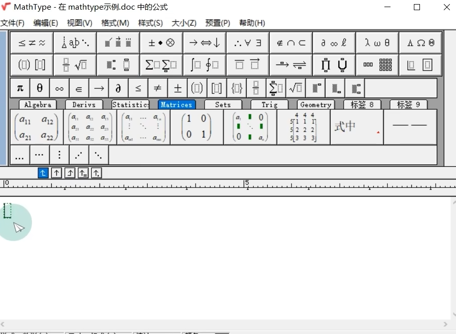Insert the horizontal ellipsis on baseline
Image resolution: width=456 pixels, height=334 pixels.
(20, 155)
